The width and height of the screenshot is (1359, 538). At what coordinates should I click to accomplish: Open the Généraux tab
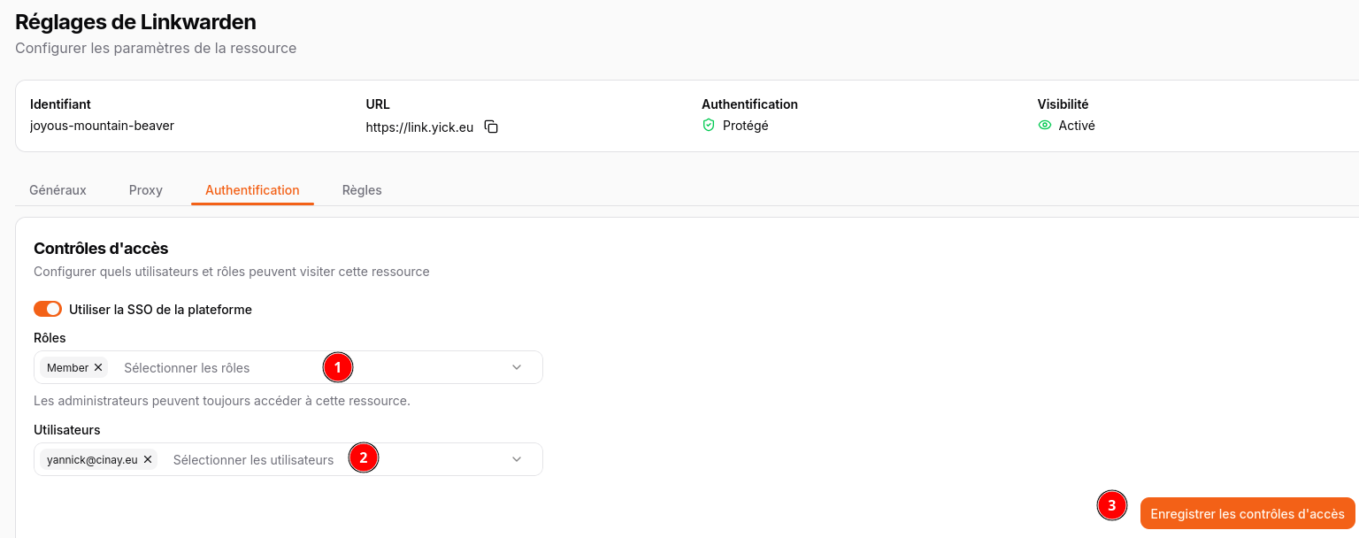tap(58, 190)
